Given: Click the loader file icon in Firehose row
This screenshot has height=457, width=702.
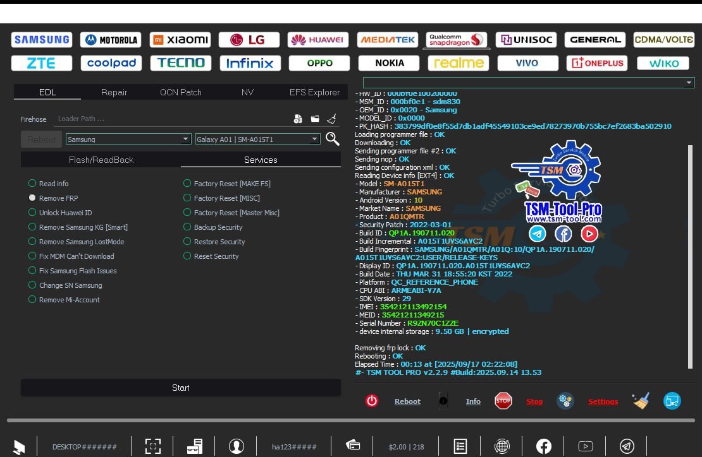Looking at the screenshot, I should pos(298,119).
